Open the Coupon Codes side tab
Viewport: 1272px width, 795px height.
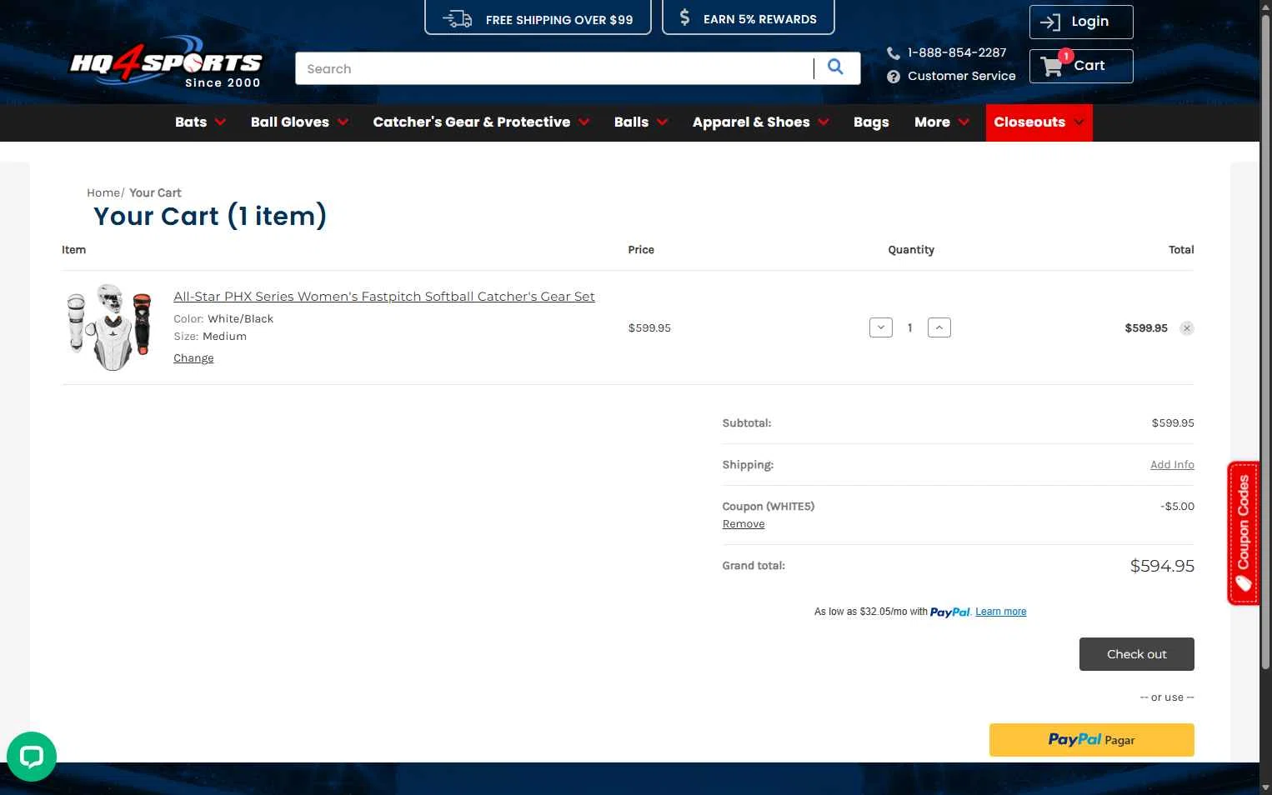coord(1243,533)
